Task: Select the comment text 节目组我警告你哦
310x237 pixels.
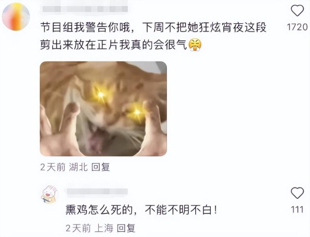Action: click(85, 27)
